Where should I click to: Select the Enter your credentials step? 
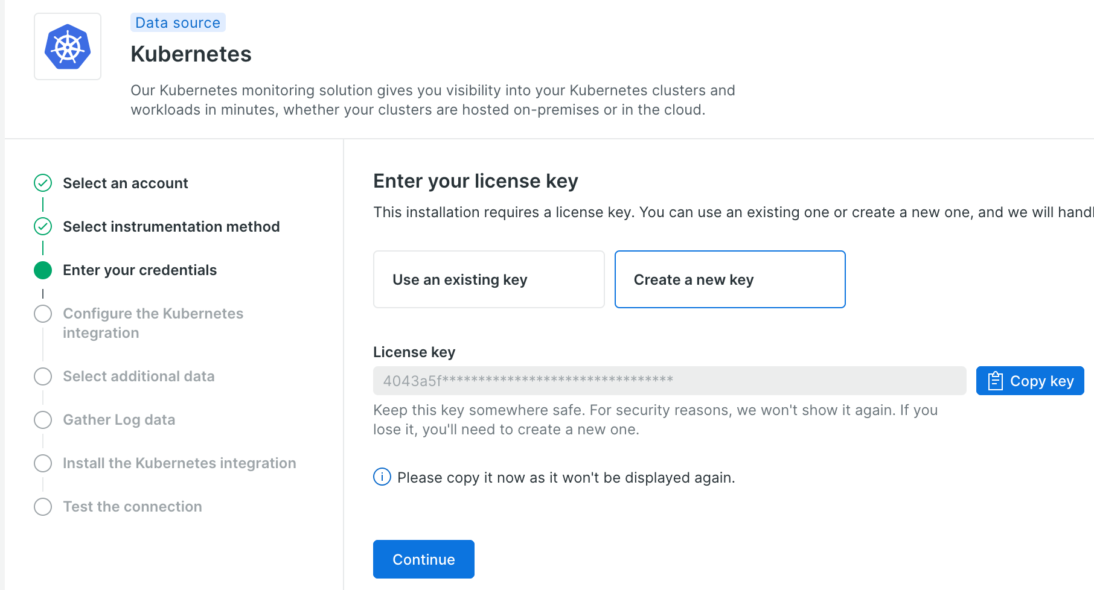[139, 270]
